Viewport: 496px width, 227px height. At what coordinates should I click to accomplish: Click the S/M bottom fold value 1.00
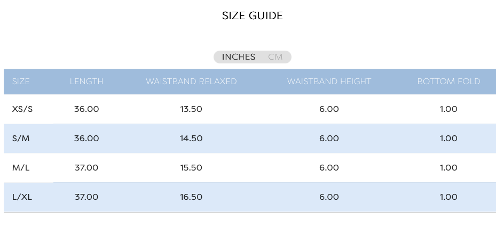[x=448, y=139]
